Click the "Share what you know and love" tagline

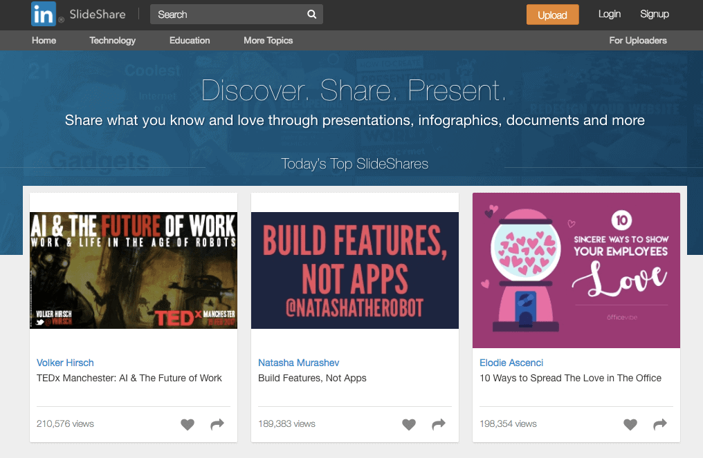(355, 120)
